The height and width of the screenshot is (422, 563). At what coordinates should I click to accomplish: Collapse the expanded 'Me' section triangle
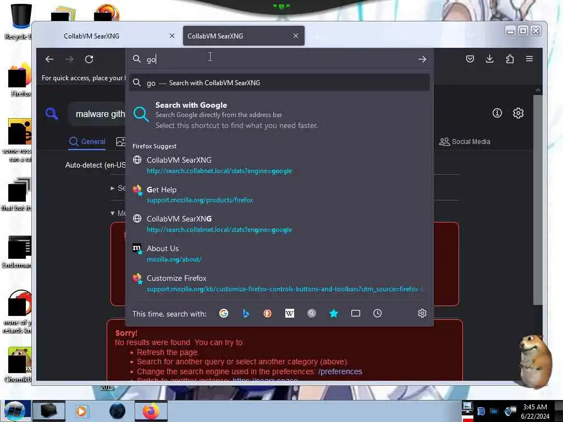(x=112, y=213)
